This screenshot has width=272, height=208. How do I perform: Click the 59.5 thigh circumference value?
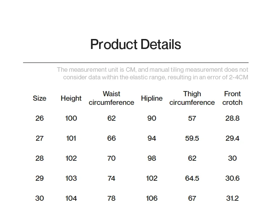coord(192,138)
